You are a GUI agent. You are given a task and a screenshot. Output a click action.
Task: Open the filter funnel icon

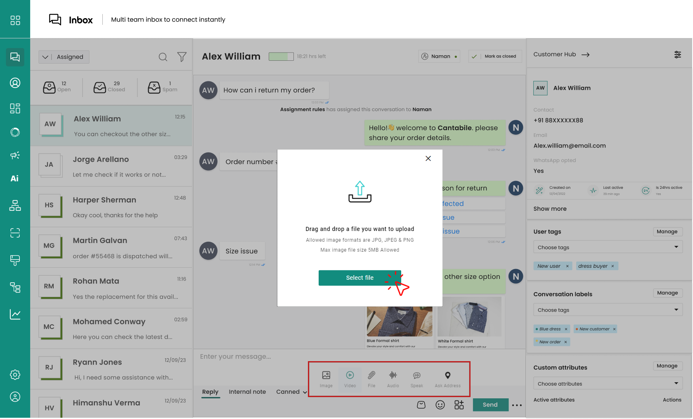click(x=182, y=57)
